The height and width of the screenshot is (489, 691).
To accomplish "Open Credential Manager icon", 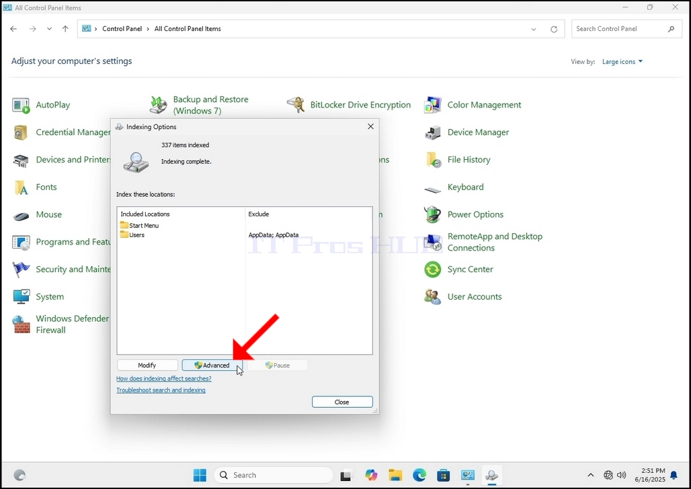I will pyautogui.click(x=21, y=132).
